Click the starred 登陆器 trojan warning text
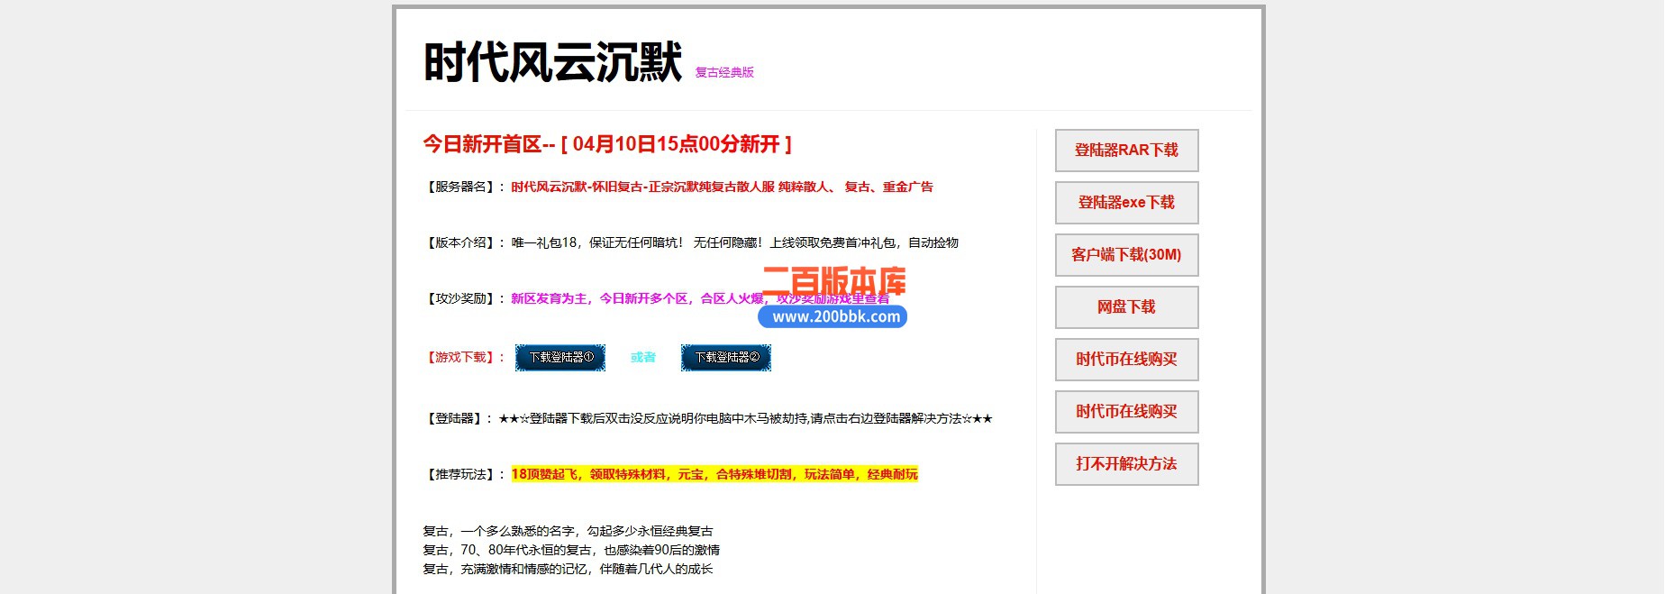Image resolution: width=1665 pixels, height=594 pixels. pyautogui.click(x=744, y=419)
